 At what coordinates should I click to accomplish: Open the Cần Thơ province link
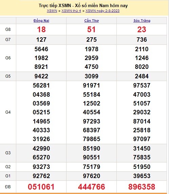(92, 21)
